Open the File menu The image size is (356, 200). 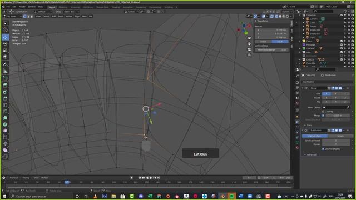click(x=8, y=7)
